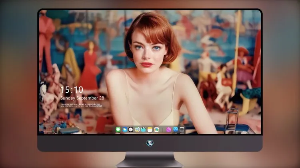Click the mascot logo on monitor bezel
Screen dimensions: 300x168
(x=150, y=143)
